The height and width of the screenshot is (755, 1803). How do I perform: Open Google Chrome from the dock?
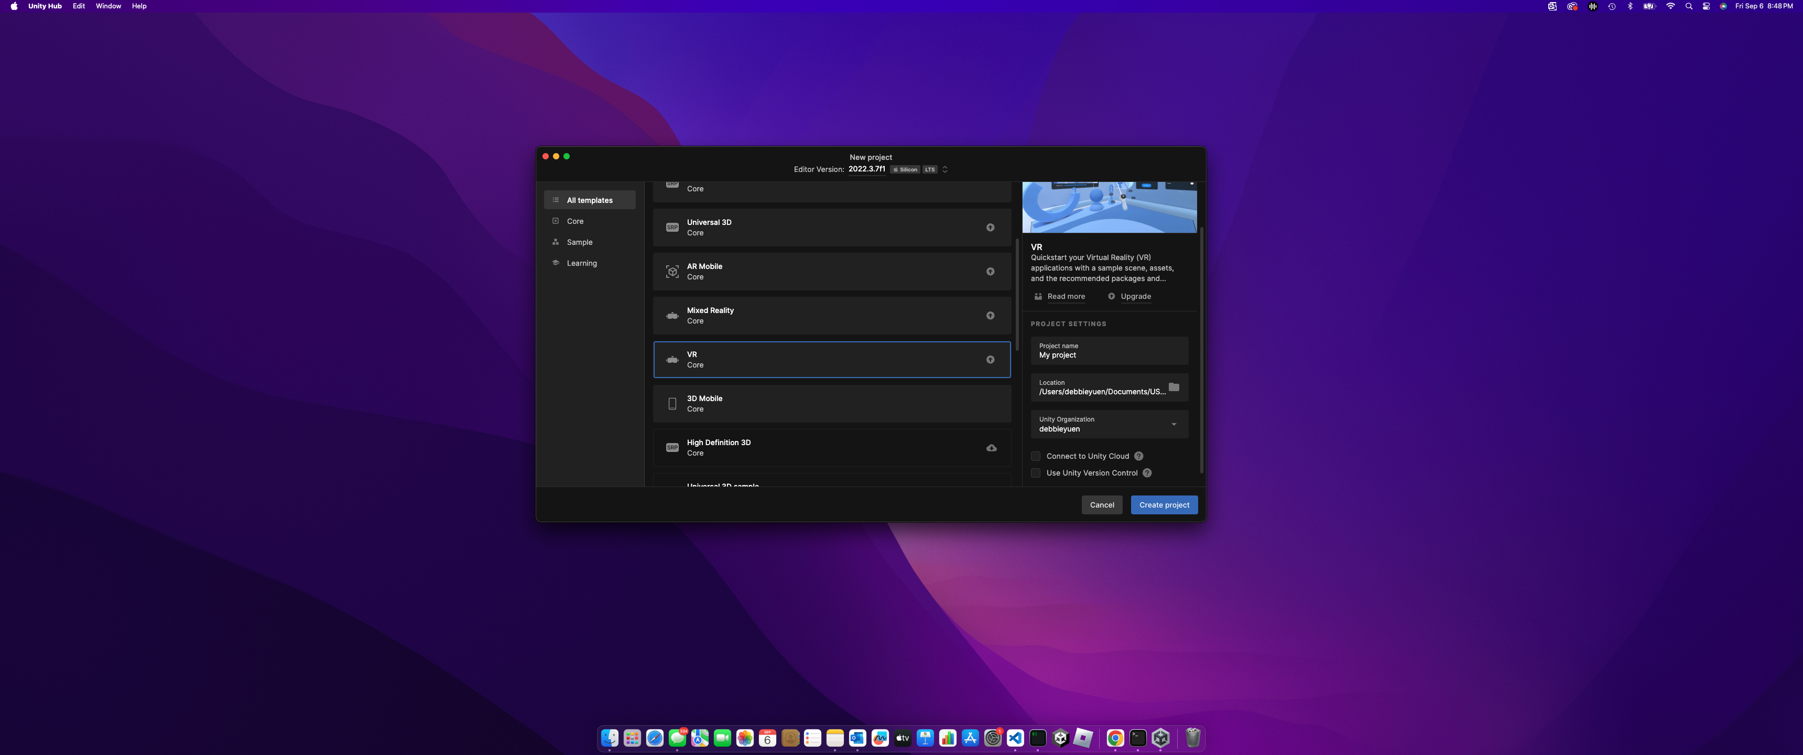click(x=1115, y=738)
